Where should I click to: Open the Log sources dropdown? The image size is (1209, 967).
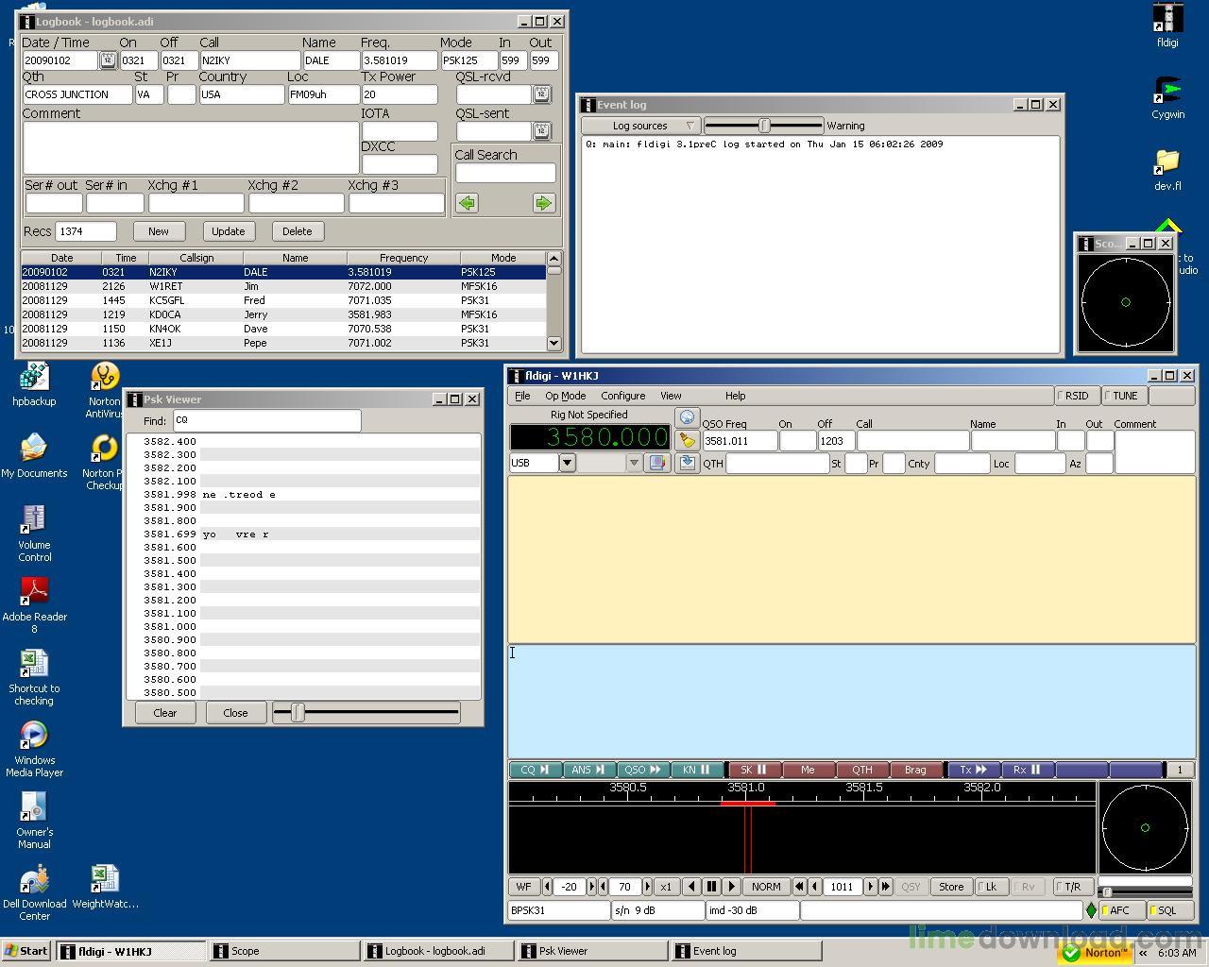[640, 126]
